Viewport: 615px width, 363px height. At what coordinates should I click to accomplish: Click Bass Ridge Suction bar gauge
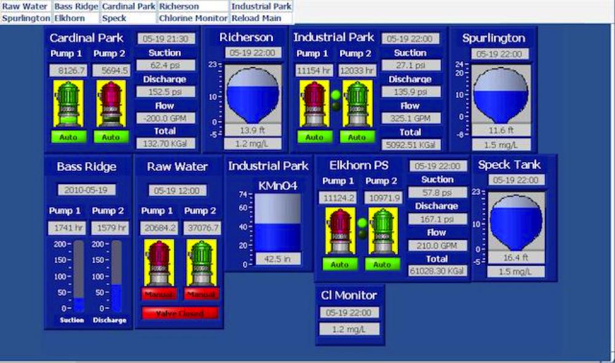coord(79,276)
